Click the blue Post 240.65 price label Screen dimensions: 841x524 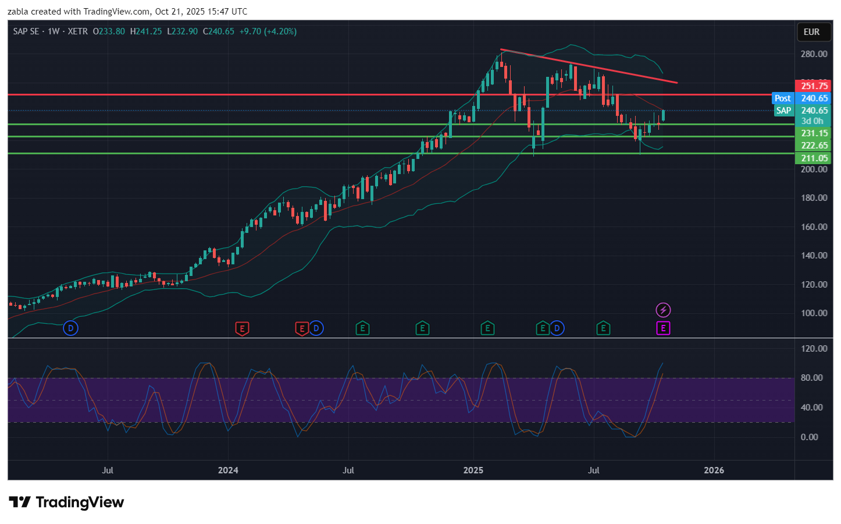click(801, 98)
